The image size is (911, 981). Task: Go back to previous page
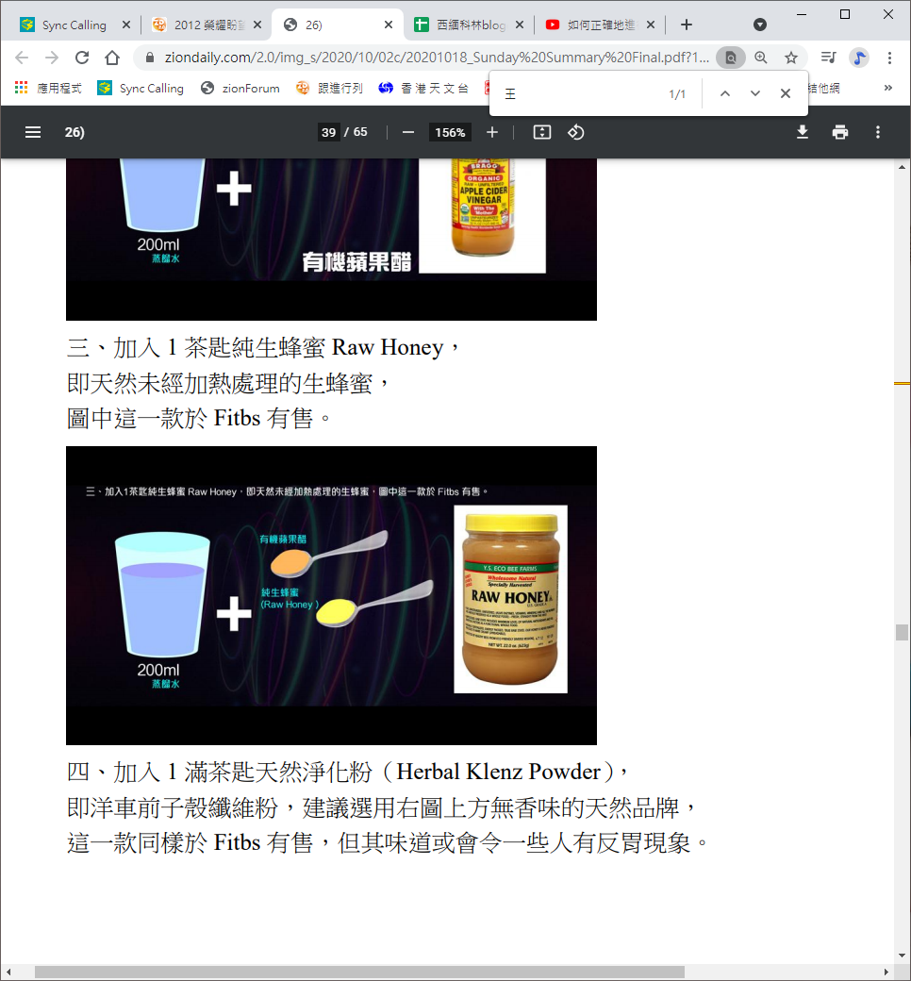[22, 58]
